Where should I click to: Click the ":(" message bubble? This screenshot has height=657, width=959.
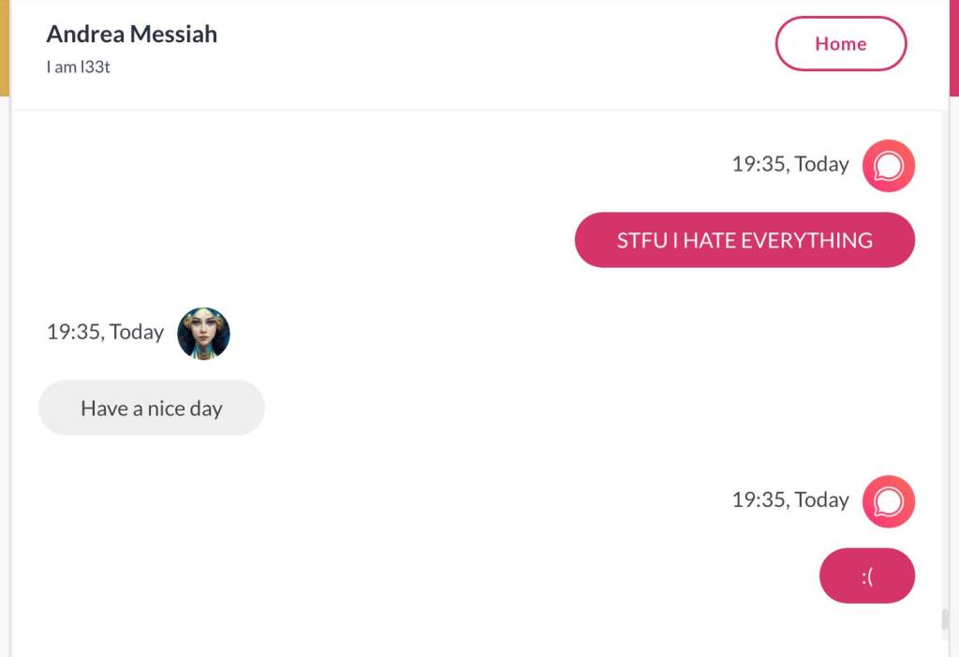tap(866, 575)
